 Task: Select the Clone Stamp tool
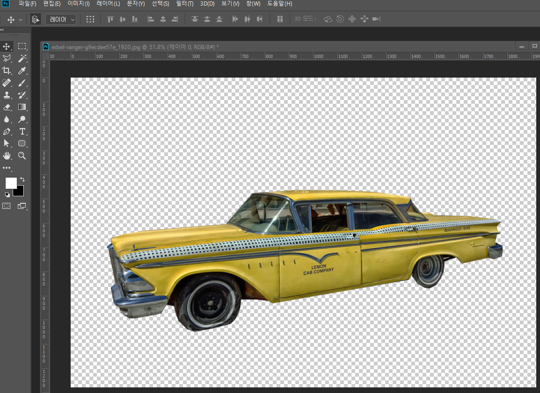7,95
